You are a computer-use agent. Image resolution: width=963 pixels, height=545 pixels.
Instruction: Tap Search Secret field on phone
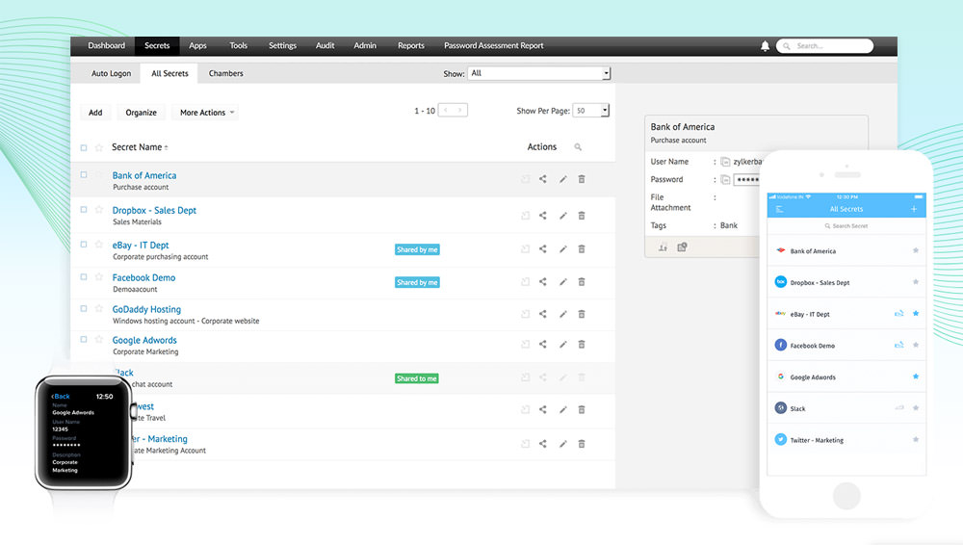pyautogui.click(x=846, y=226)
